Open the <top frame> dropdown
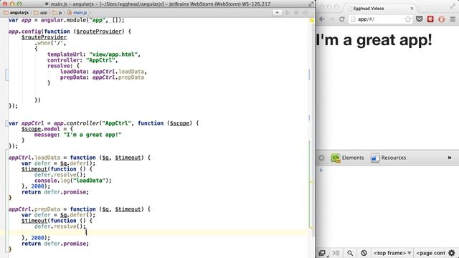Image resolution: width=459 pixels, height=258 pixels. (x=392, y=253)
